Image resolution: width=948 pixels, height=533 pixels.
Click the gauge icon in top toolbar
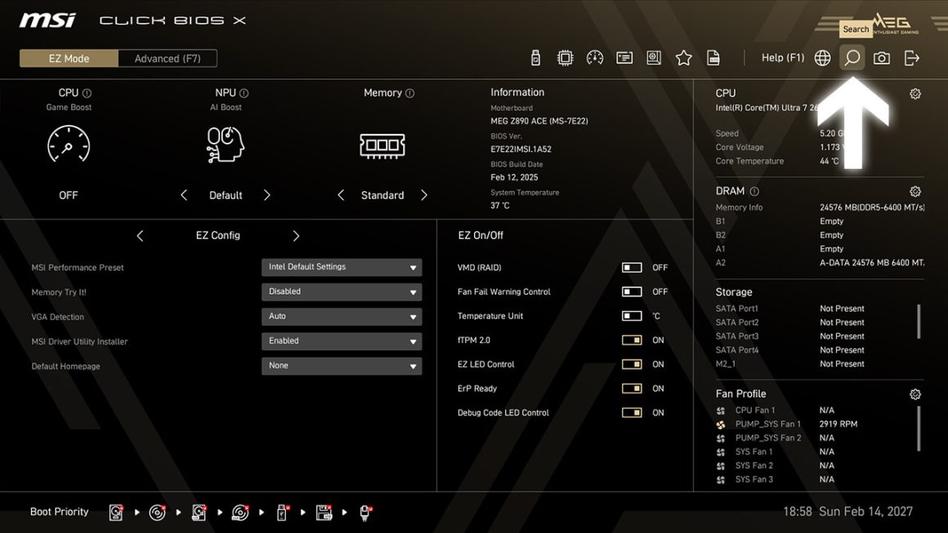coord(595,58)
